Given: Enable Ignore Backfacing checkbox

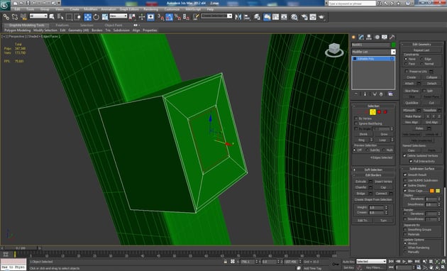Looking at the screenshot, I should coord(356,123).
